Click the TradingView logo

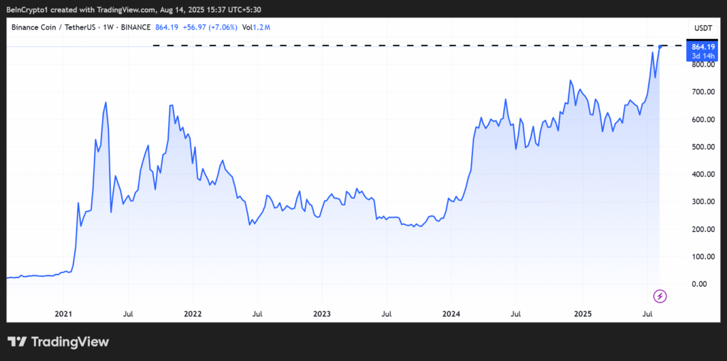pos(58,342)
